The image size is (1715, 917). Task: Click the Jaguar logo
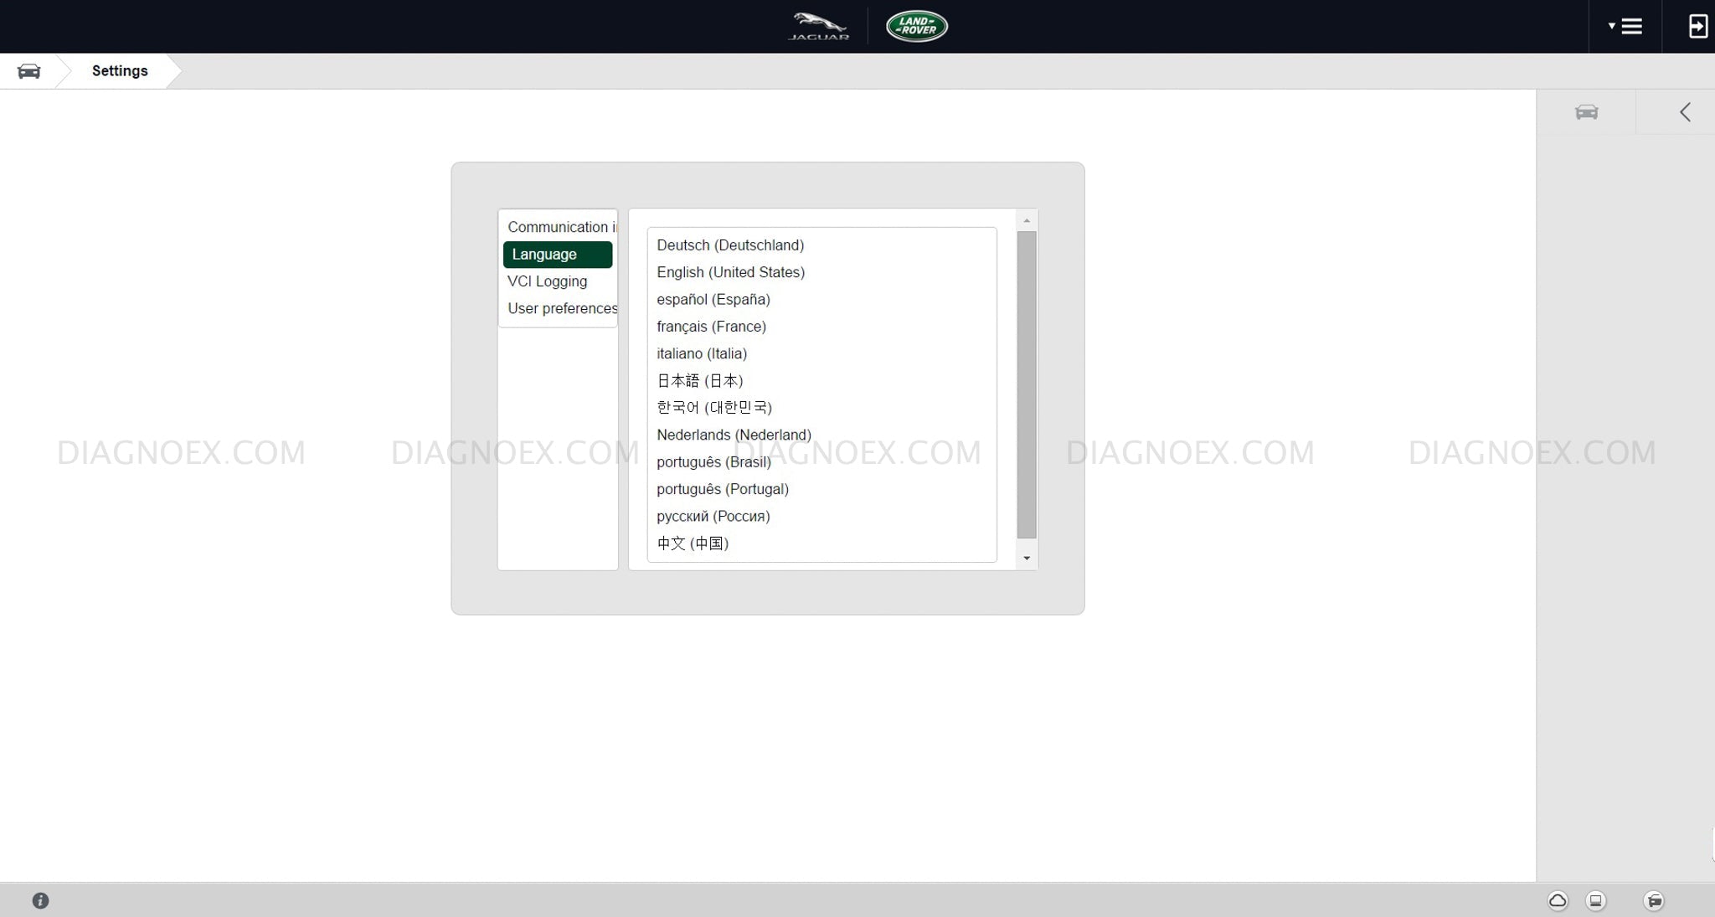click(819, 27)
